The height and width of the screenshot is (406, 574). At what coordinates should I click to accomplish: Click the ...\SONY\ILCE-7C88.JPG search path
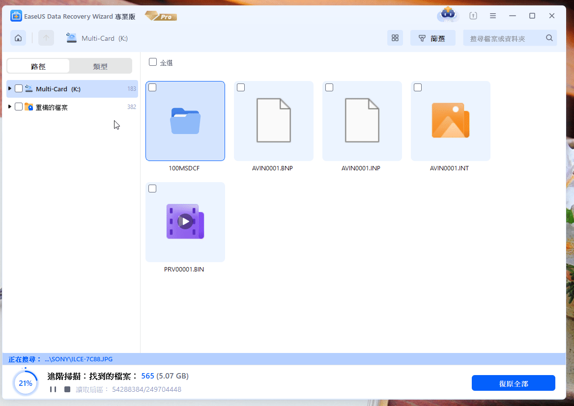[x=79, y=359]
